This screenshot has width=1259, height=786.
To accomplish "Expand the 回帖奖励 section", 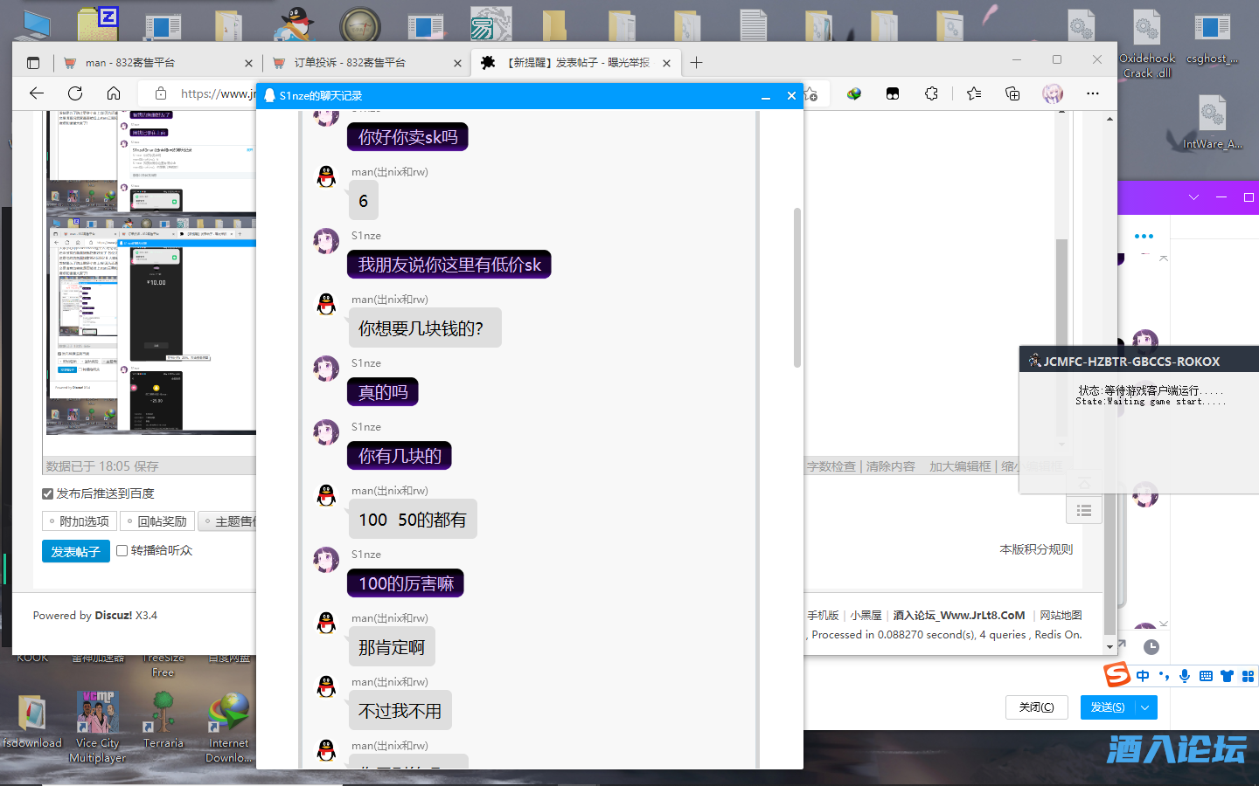I will tap(157, 521).
